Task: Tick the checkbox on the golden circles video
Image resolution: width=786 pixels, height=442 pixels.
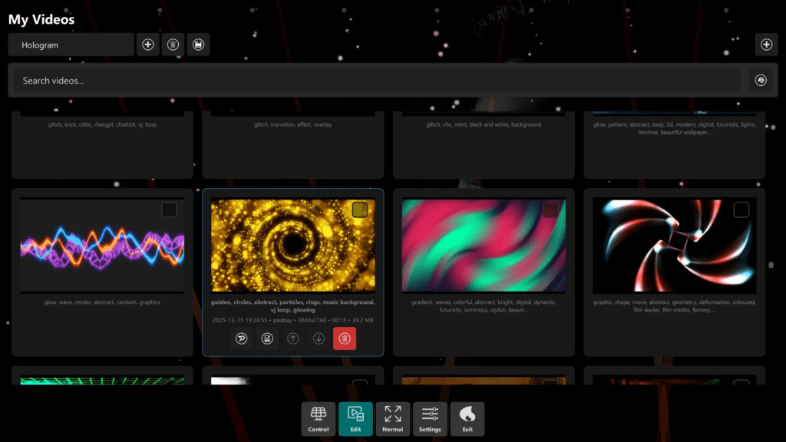Action: [359, 210]
